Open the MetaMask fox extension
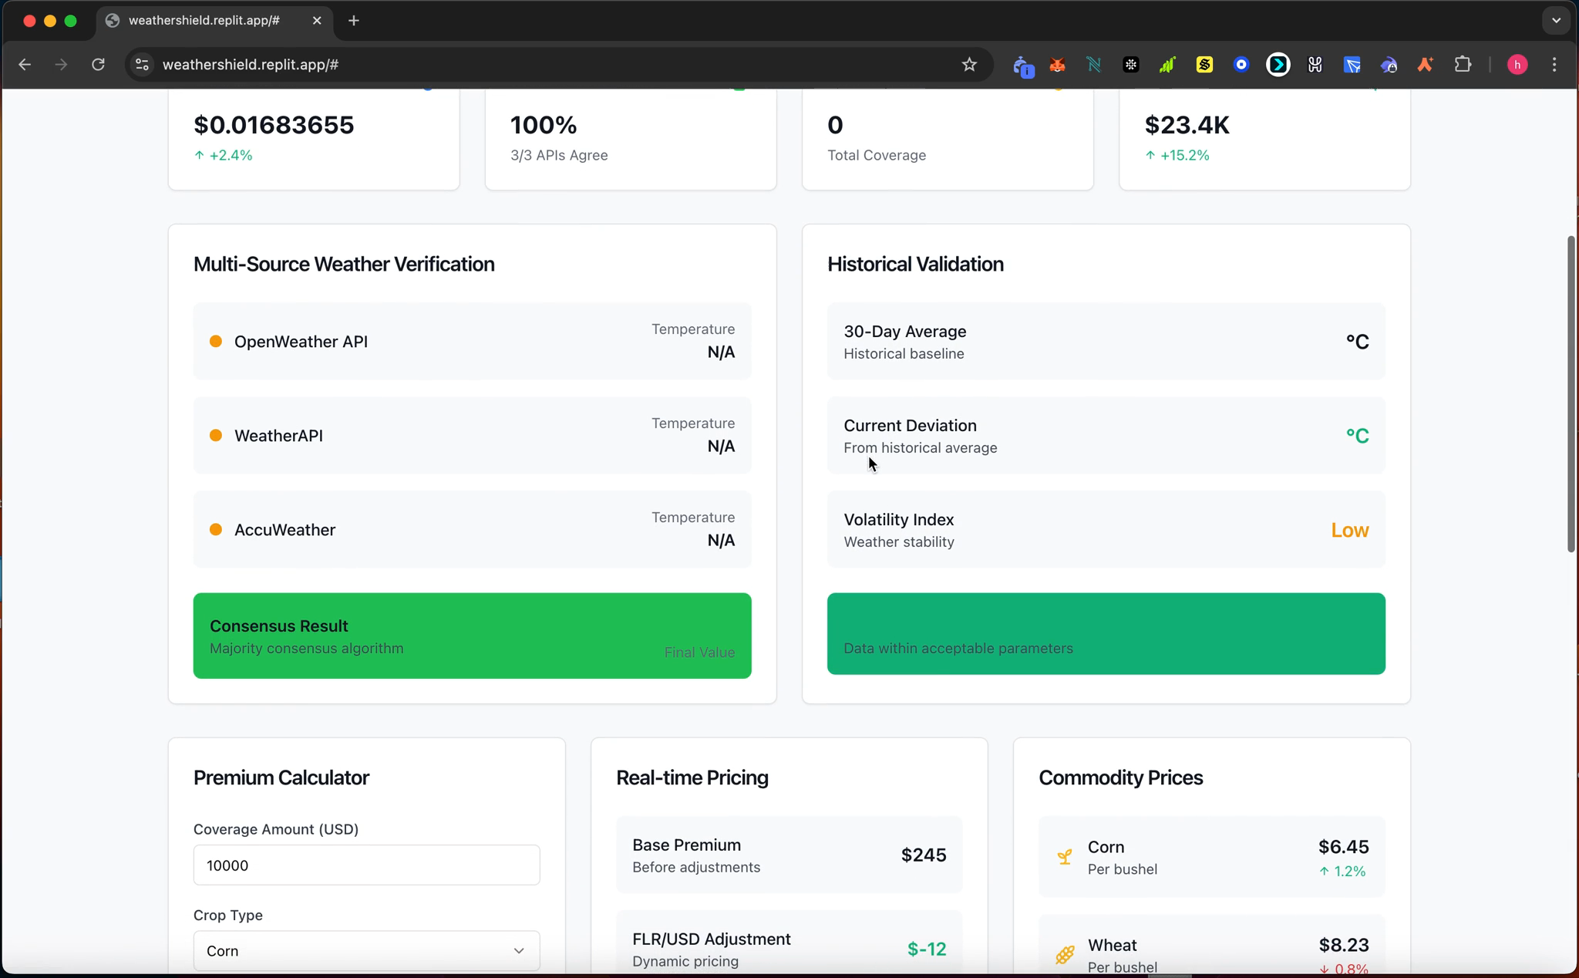 point(1057,65)
